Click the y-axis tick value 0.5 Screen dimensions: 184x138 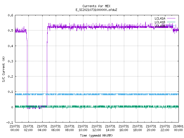click(x=10, y=30)
